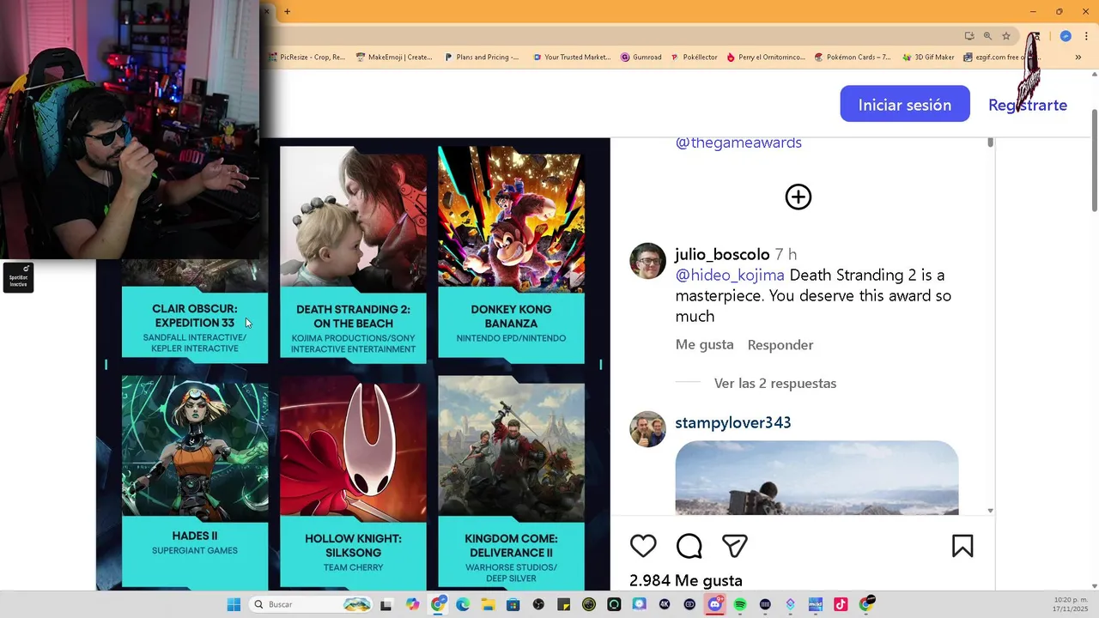Click the Clair Obscur: Expedition 33 label
This screenshot has height=618, width=1099.
(195, 316)
